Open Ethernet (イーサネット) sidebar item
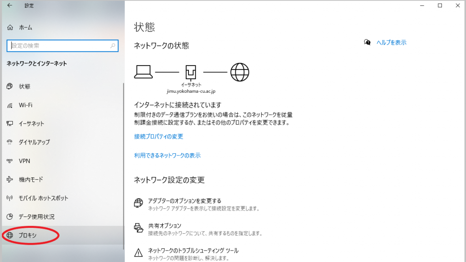 pos(31,124)
